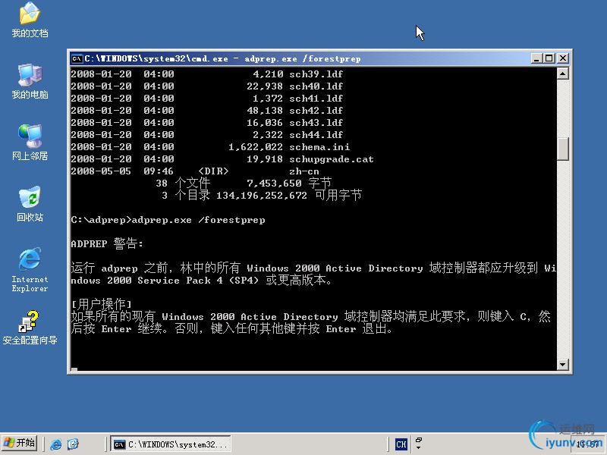This screenshot has height=455, width=607.
Task: Click the 网上邻居 desktop icon
Action: pos(30,143)
